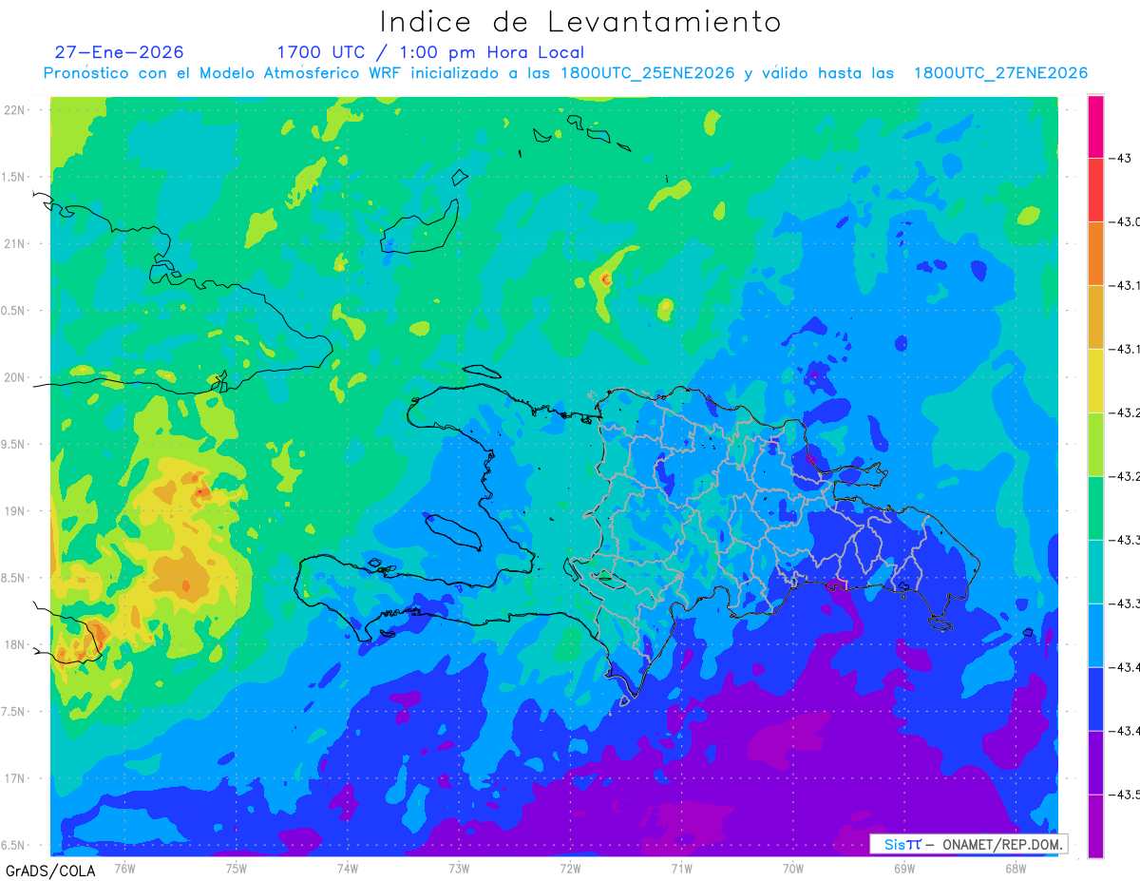This screenshot has height=881, width=1140.
Task: Click the "75W" longitude label
Action: tap(237, 868)
